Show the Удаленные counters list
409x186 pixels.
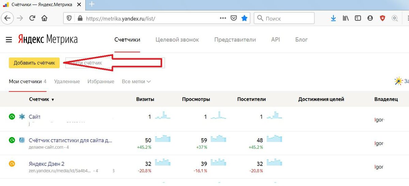pos(67,82)
